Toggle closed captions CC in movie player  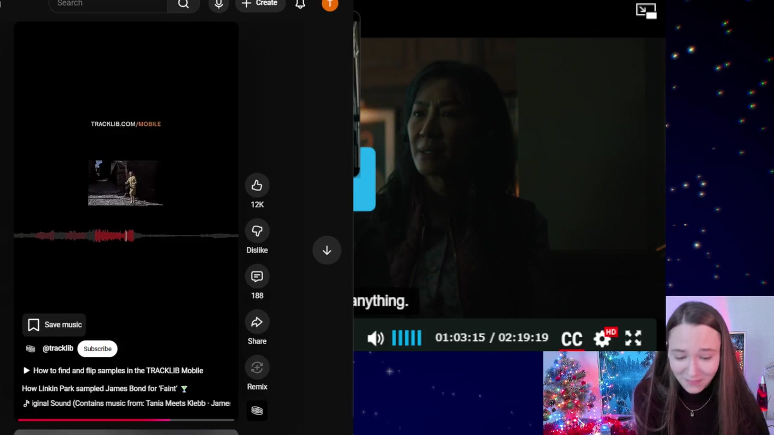click(572, 339)
